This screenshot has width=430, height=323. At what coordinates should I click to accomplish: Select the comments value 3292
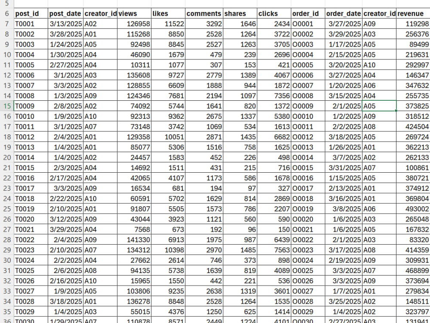204,24
